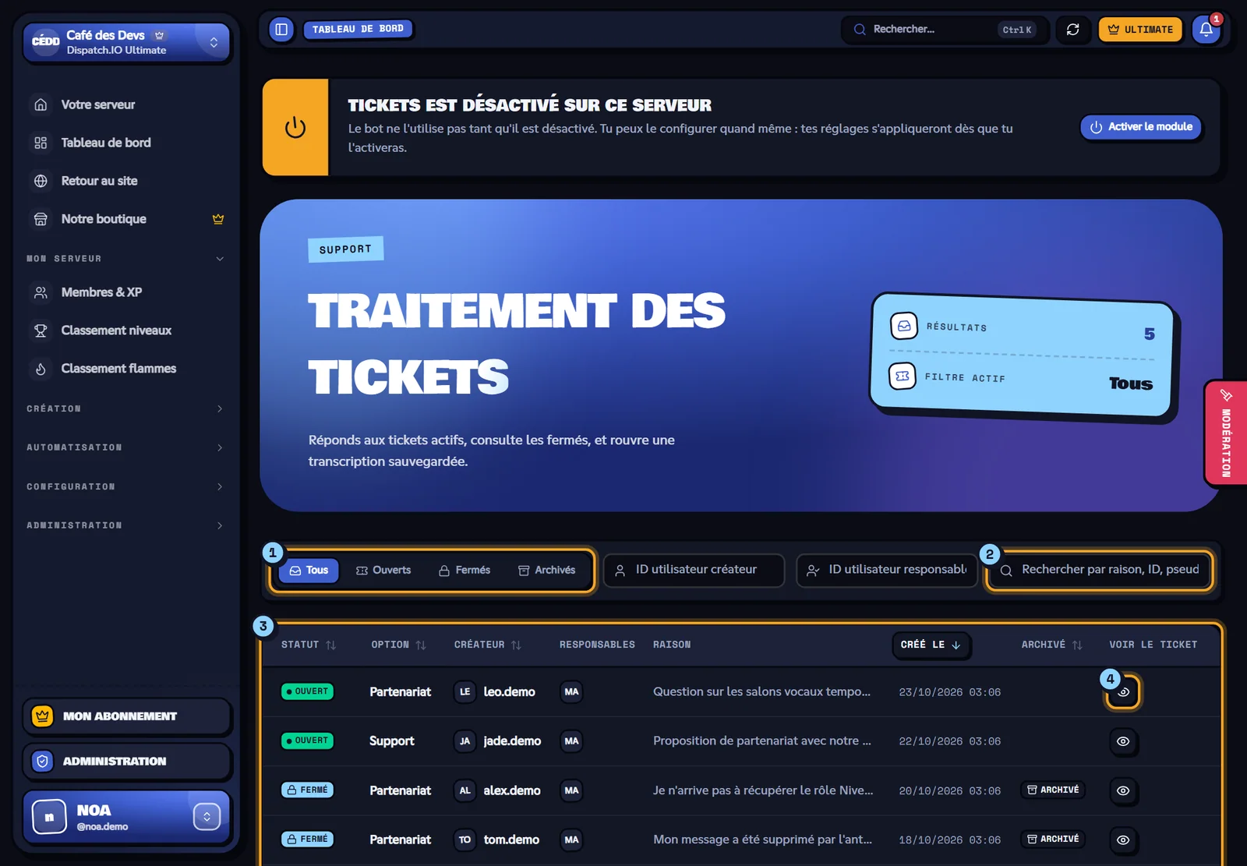
Task: Focus the ID utilisateur créateur field
Action: pyautogui.click(x=694, y=570)
